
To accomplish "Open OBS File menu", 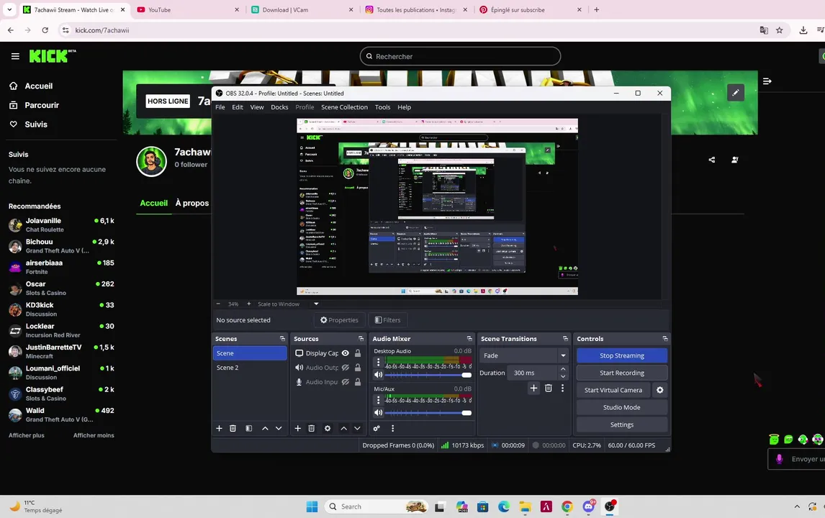I will click(220, 107).
